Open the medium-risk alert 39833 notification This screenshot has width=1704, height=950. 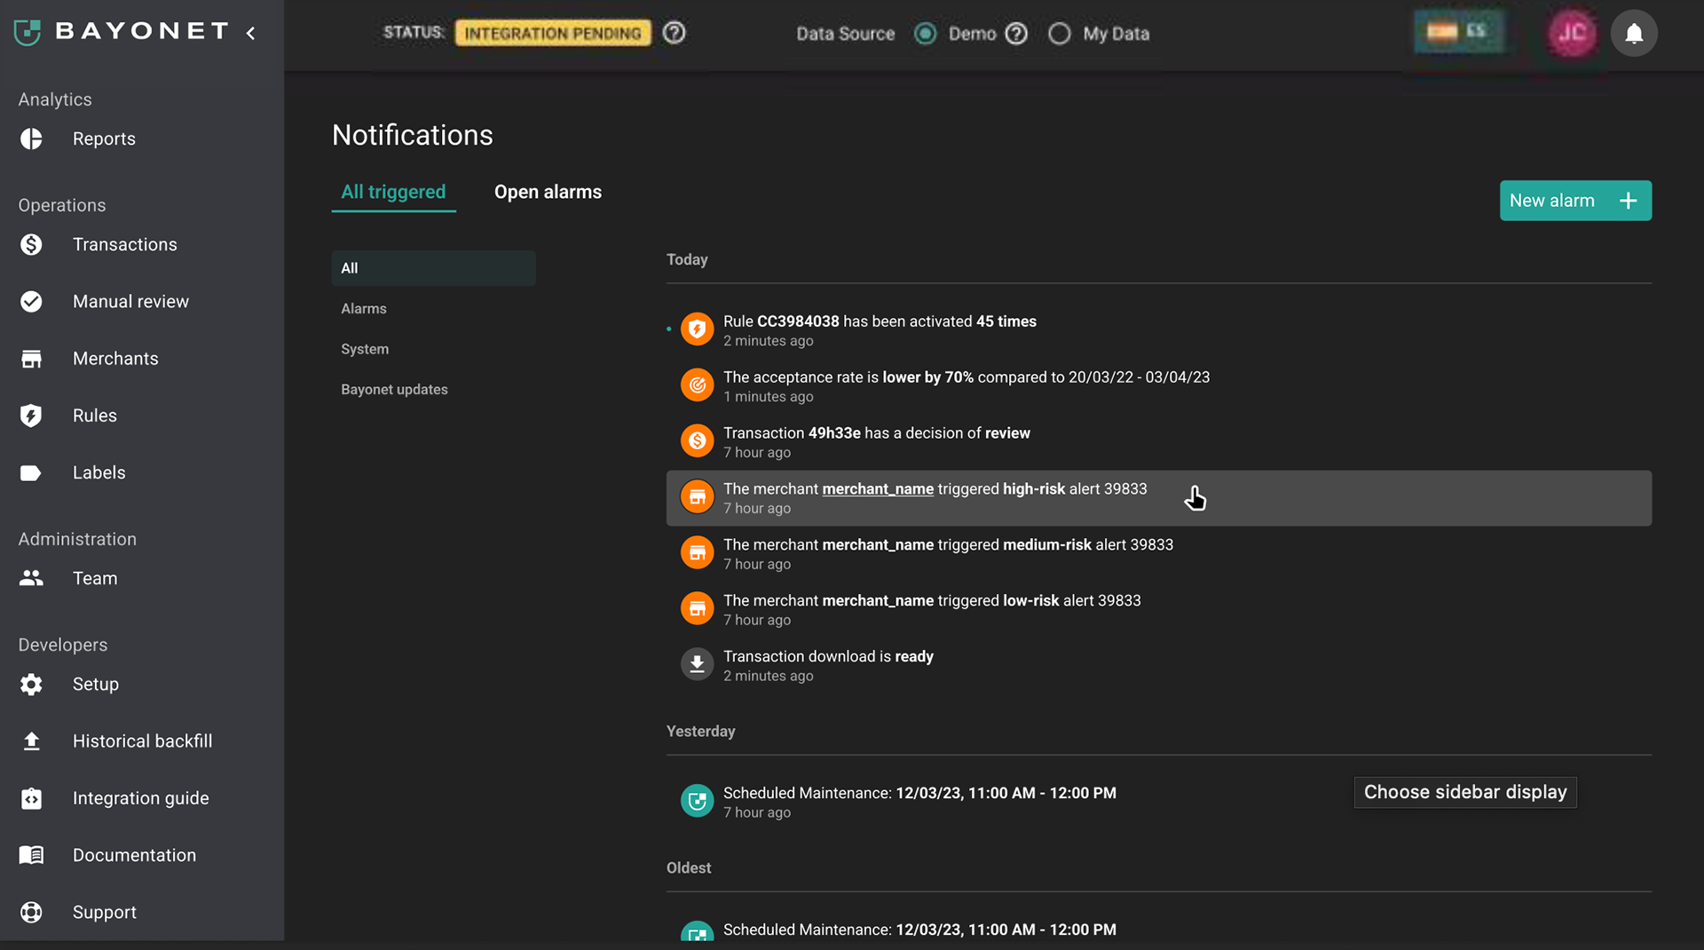coord(1158,554)
